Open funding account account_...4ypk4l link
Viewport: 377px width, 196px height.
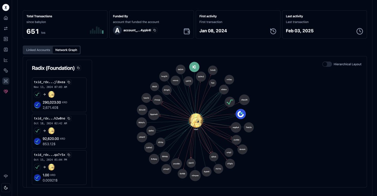(137, 30)
